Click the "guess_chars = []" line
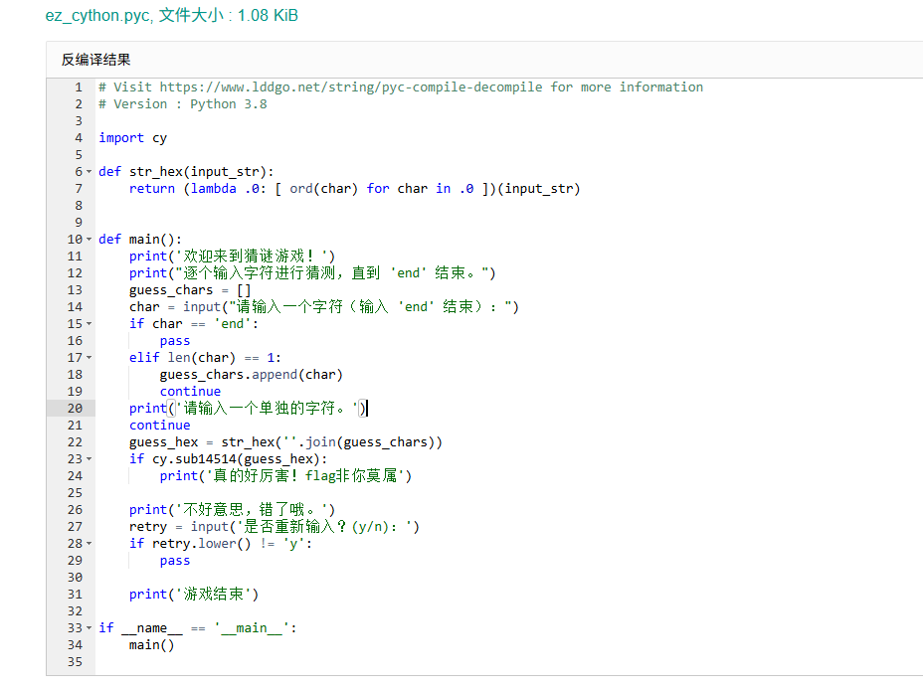 click(x=189, y=290)
